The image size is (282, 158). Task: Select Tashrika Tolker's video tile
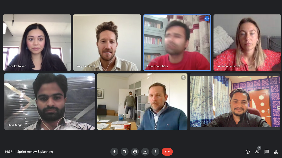click(x=37, y=43)
